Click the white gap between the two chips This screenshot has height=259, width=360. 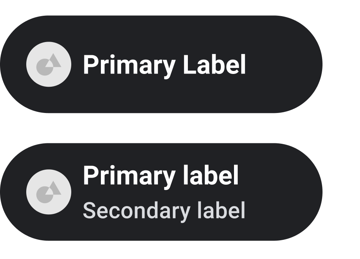click(161, 128)
